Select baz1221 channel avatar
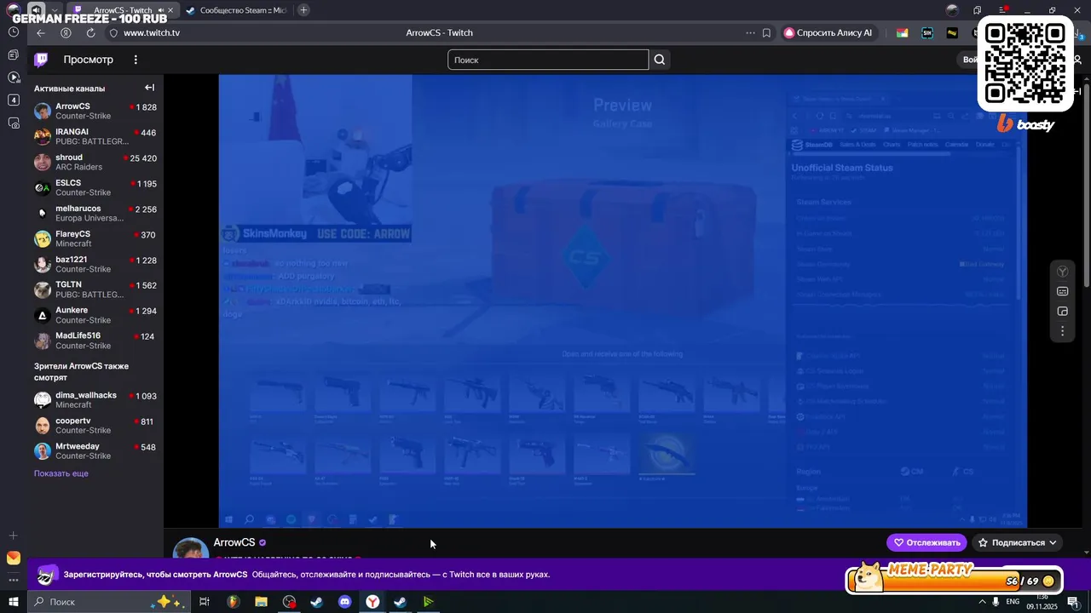The image size is (1091, 613). click(43, 264)
